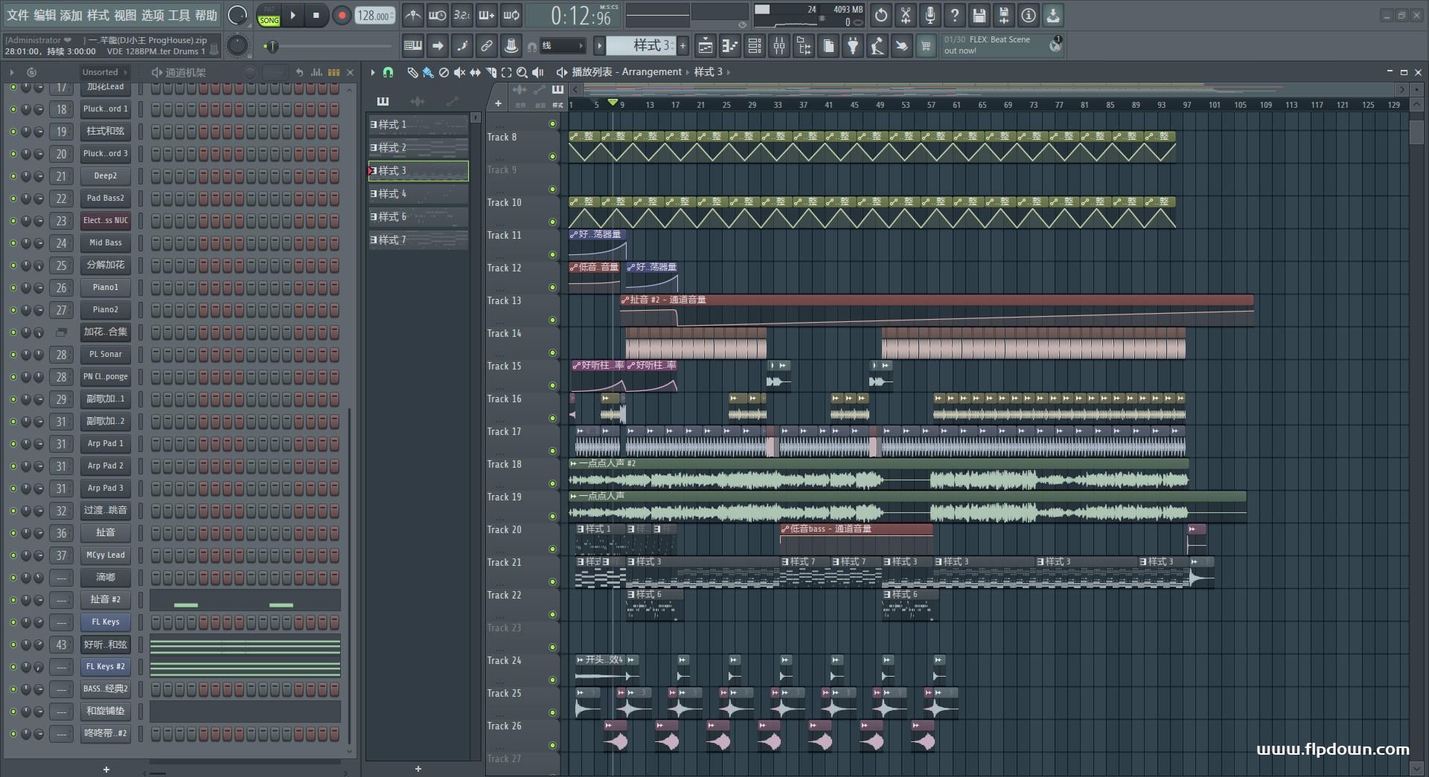Toggle the green mute light for Deep2 channel

pos(13,176)
